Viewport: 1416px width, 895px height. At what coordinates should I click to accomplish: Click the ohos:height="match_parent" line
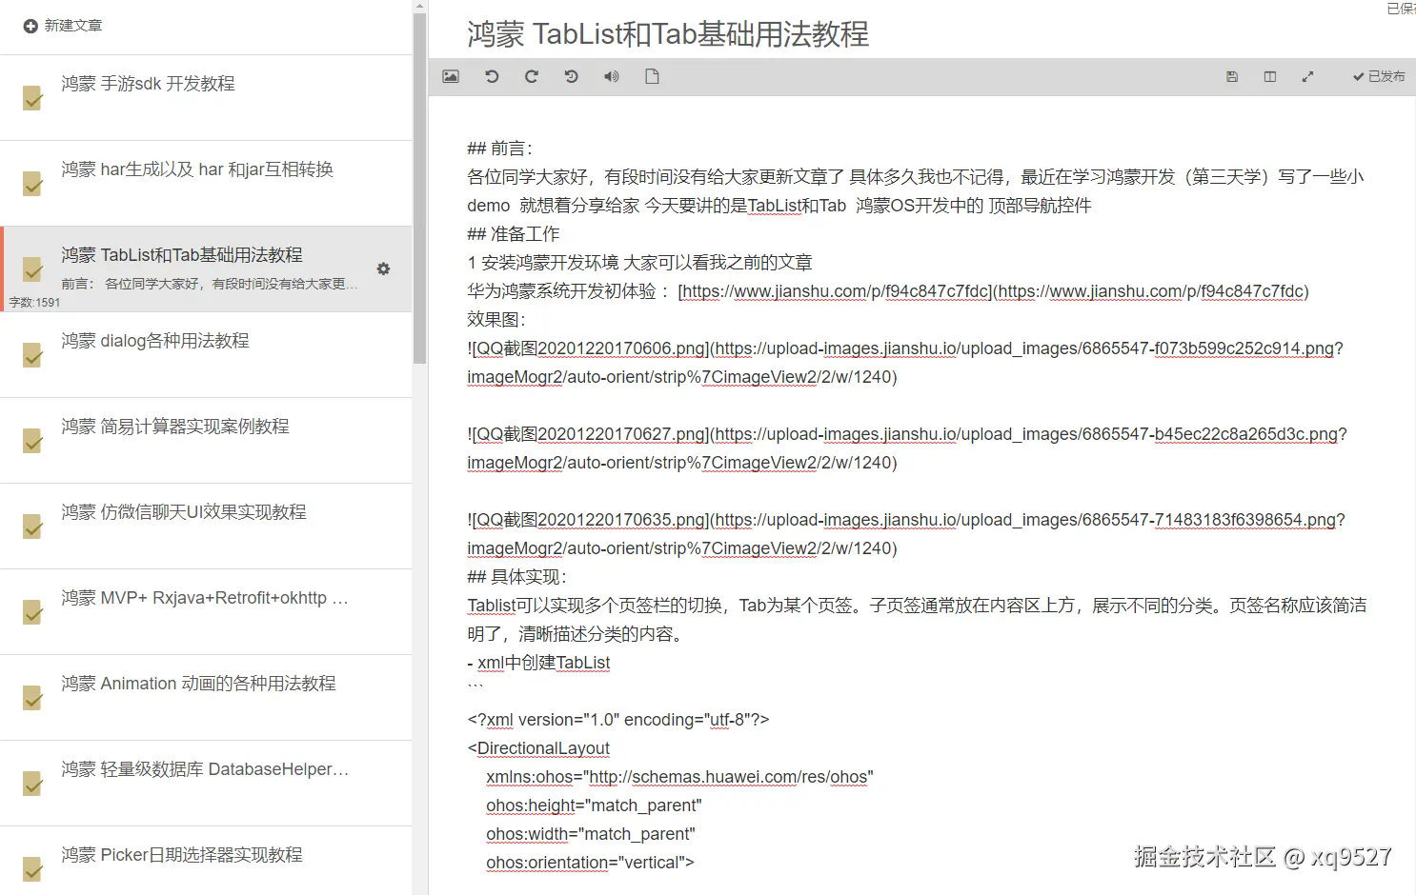[594, 805]
